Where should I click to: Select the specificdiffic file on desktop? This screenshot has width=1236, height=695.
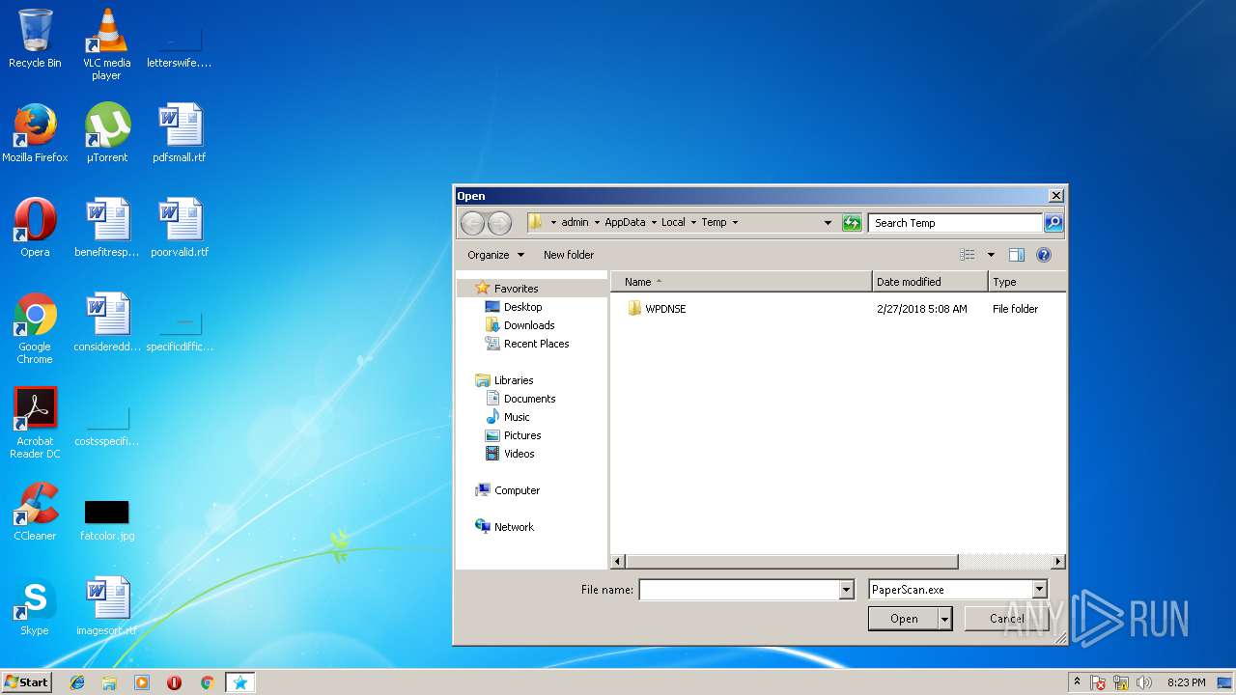(x=180, y=332)
